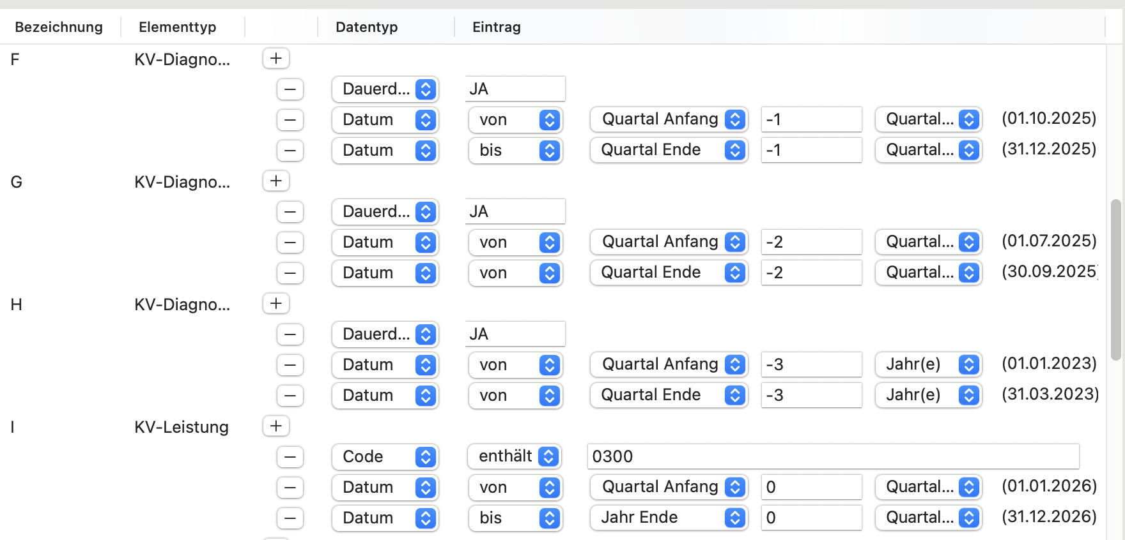The width and height of the screenshot is (1125, 540).
Task: Add a condition to row H with plus button
Action: coord(276,303)
